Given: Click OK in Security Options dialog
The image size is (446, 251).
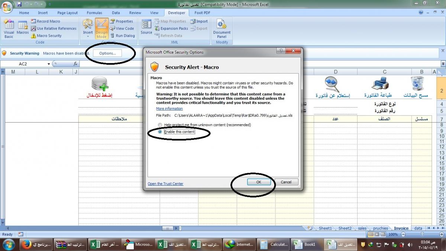Looking at the screenshot, I should pos(259,182).
